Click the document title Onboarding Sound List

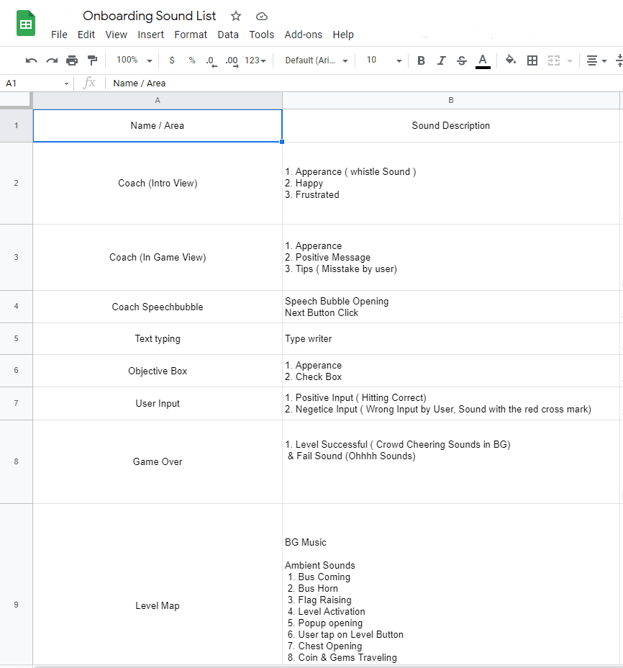(x=150, y=16)
